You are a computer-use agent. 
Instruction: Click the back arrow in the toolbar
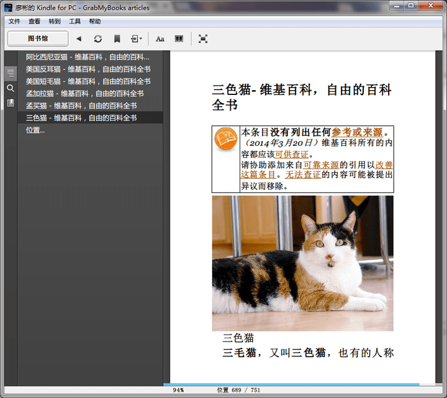pyautogui.click(x=79, y=38)
